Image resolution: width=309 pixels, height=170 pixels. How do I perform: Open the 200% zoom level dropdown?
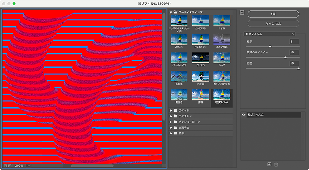(28, 165)
